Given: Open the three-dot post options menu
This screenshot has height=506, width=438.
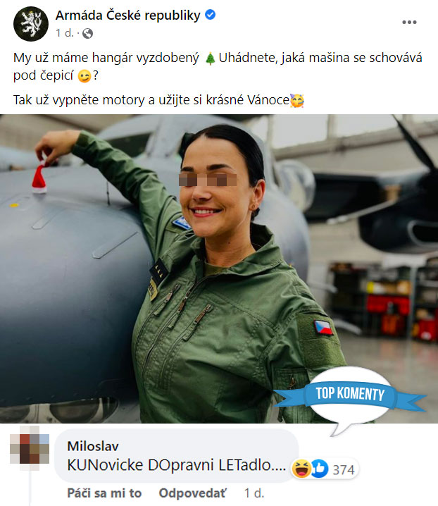Looking at the screenshot, I should click(x=409, y=23).
